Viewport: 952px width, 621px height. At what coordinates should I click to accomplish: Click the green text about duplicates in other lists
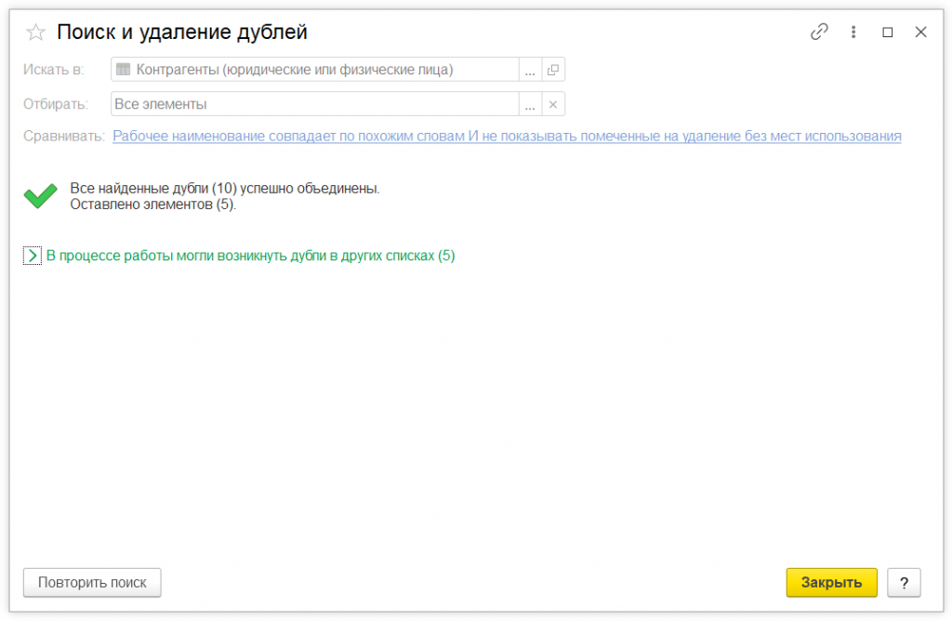click(250, 256)
